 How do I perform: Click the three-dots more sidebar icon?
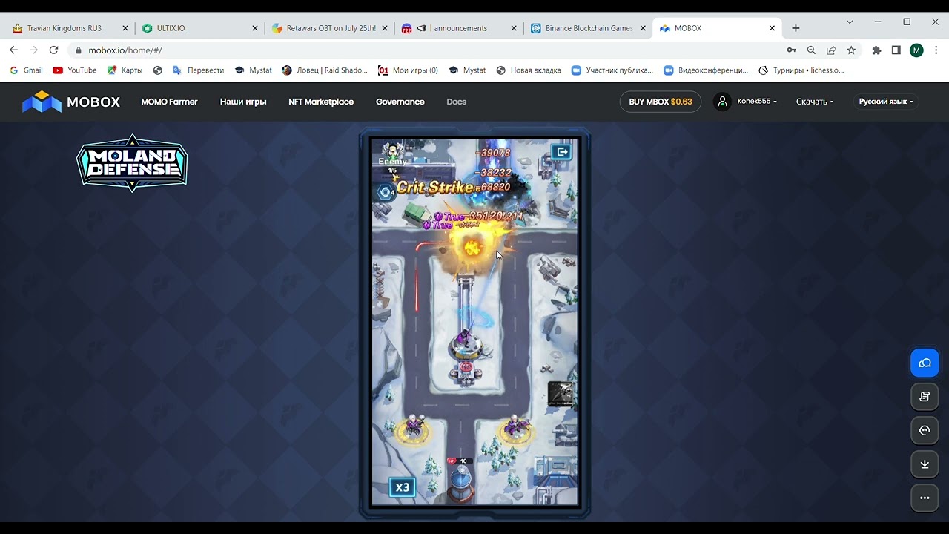(x=925, y=498)
